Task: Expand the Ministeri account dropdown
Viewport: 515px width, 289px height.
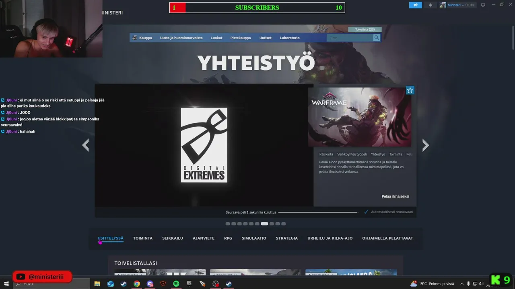Action: (463, 5)
